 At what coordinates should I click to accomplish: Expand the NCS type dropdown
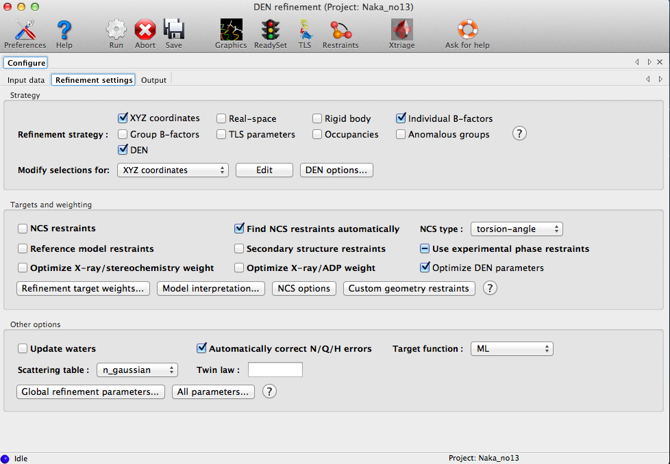[x=517, y=229]
